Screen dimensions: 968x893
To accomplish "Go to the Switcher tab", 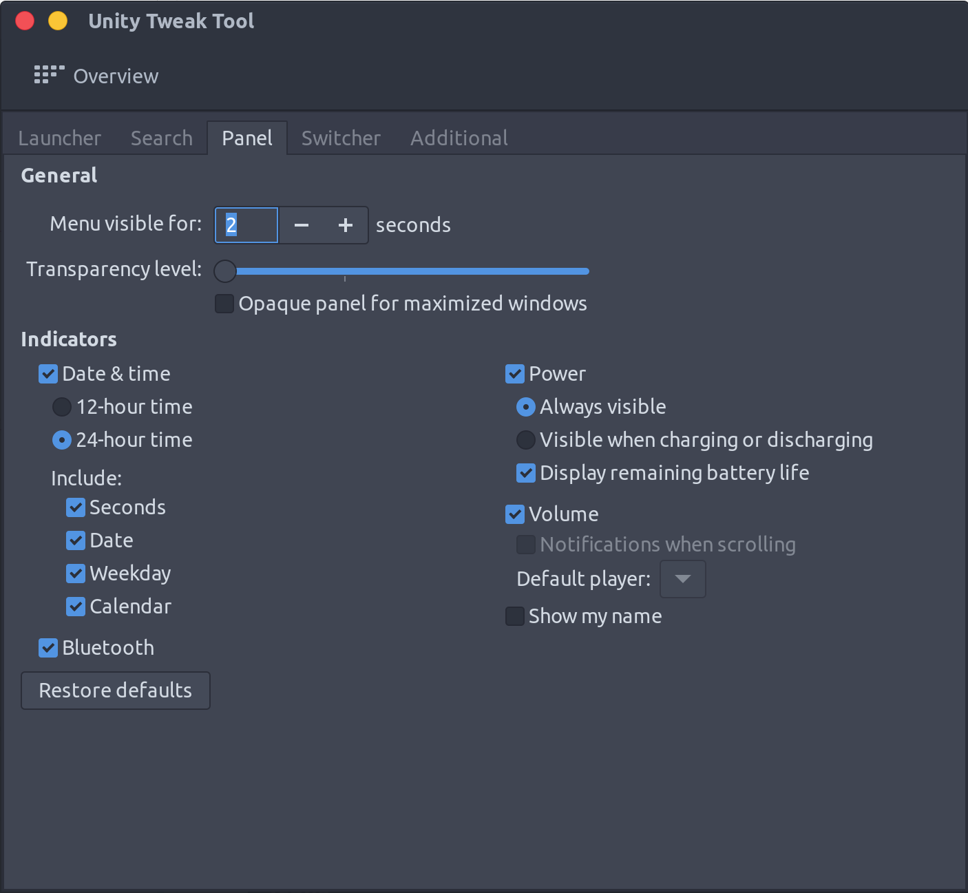I will [x=341, y=138].
